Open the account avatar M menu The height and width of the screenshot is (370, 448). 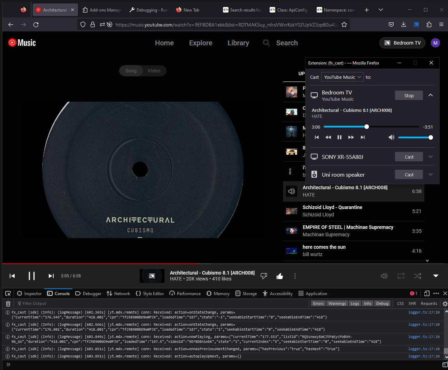click(435, 43)
